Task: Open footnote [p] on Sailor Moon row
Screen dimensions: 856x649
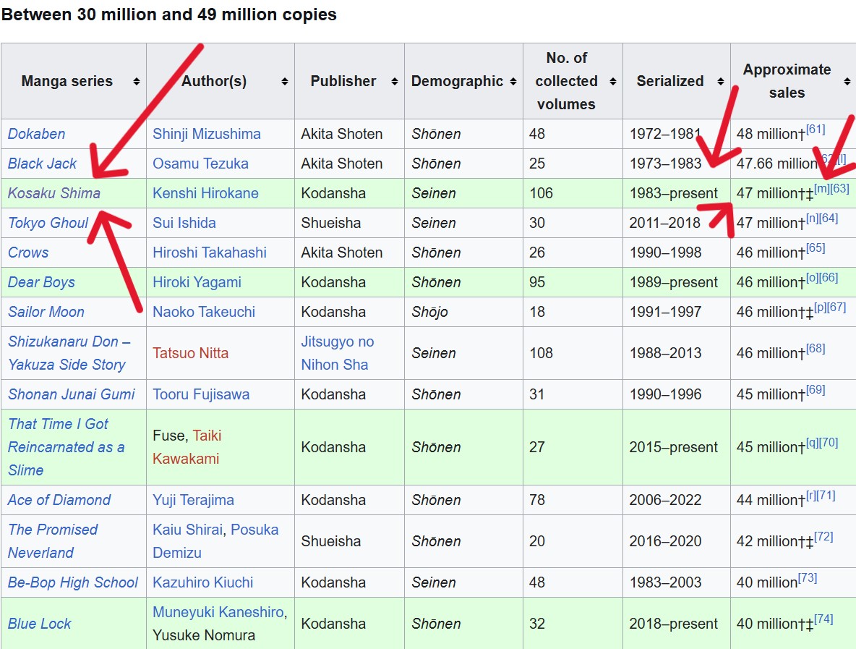Action: [x=821, y=307]
